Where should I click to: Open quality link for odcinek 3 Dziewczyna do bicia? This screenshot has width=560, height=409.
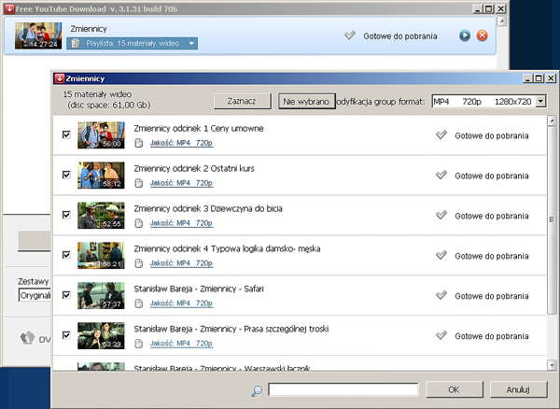coord(181,223)
